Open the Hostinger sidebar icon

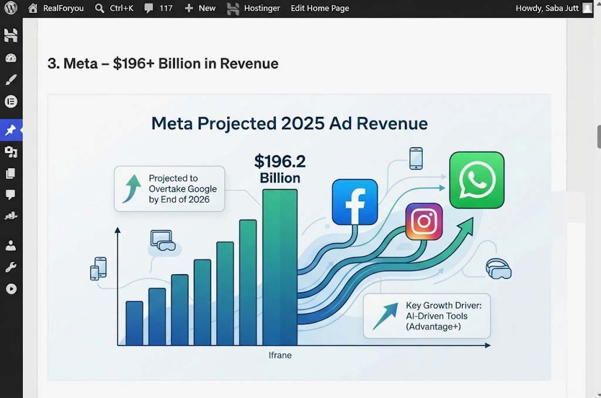coord(11,35)
